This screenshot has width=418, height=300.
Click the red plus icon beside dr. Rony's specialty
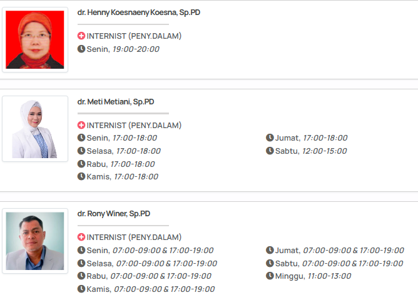(x=81, y=237)
